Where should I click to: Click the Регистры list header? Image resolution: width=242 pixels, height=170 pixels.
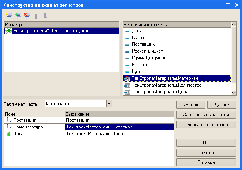point(62,25)
